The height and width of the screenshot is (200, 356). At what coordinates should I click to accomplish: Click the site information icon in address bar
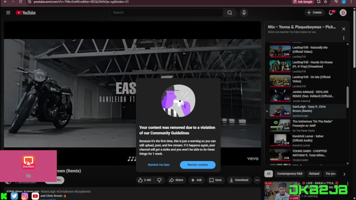[29, 2]
